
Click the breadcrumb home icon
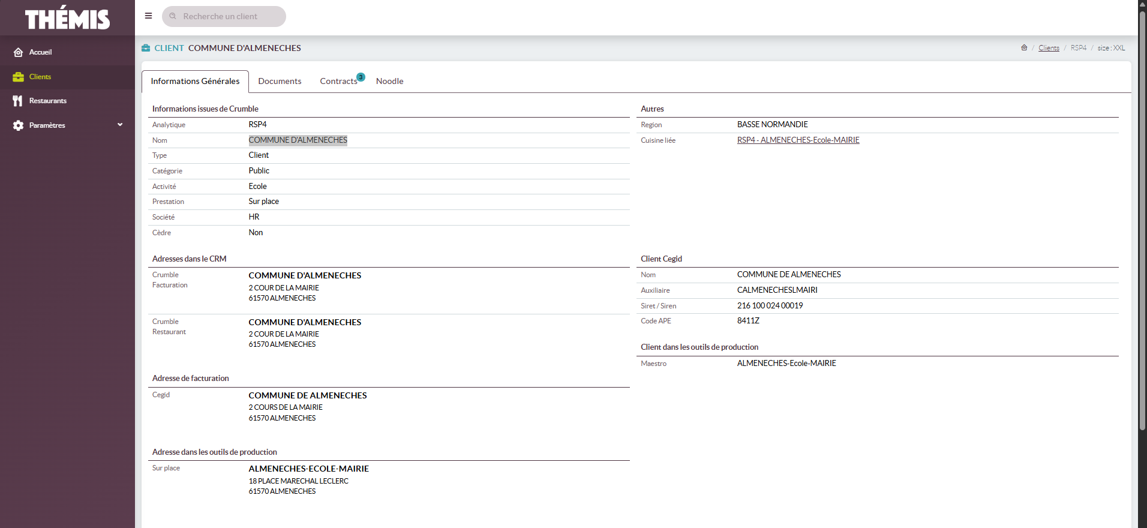point(1024,47)
